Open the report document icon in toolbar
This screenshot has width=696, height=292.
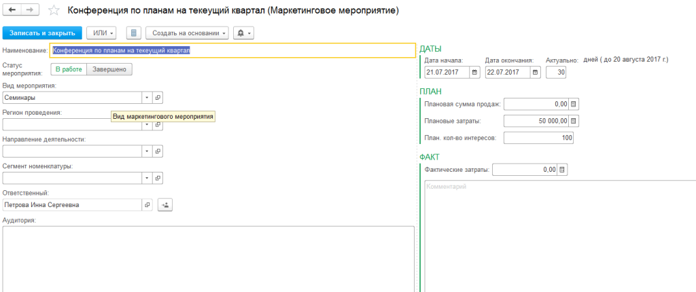(x=133, y=33)
